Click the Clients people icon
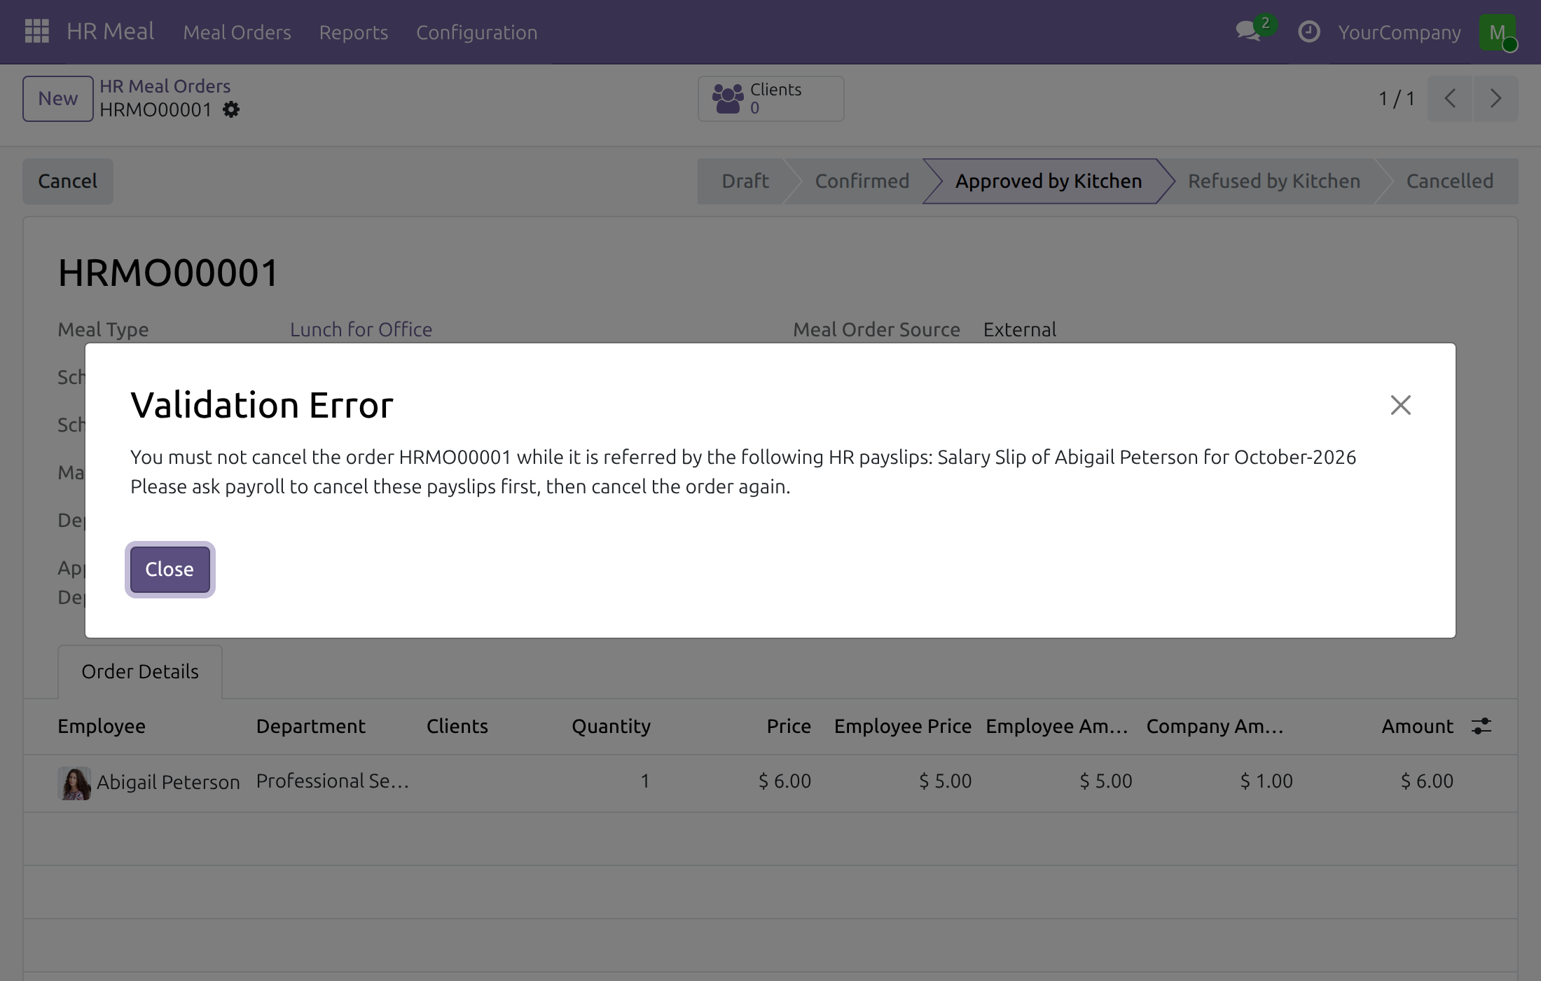1541x981 pixels. (728, 99)
